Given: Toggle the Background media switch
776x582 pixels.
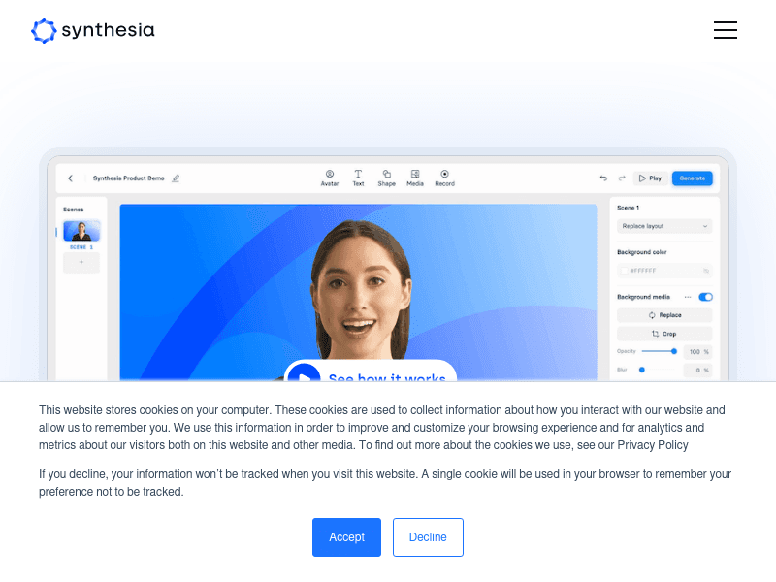Looking at the screenshot, I should [705, 297].
